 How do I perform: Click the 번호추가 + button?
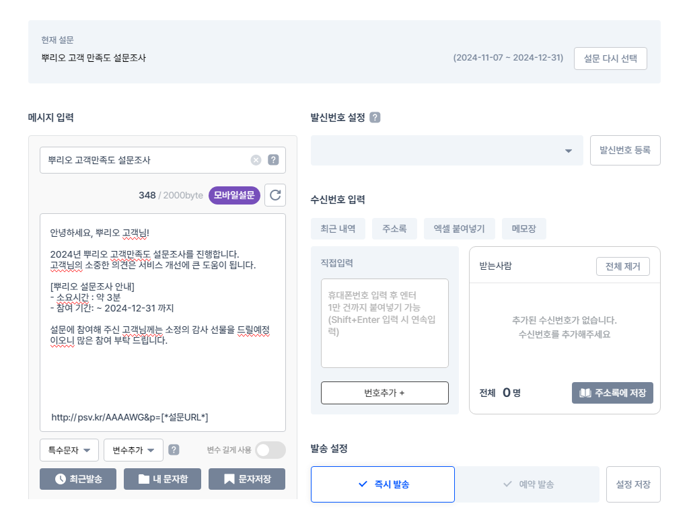[385, 393]
